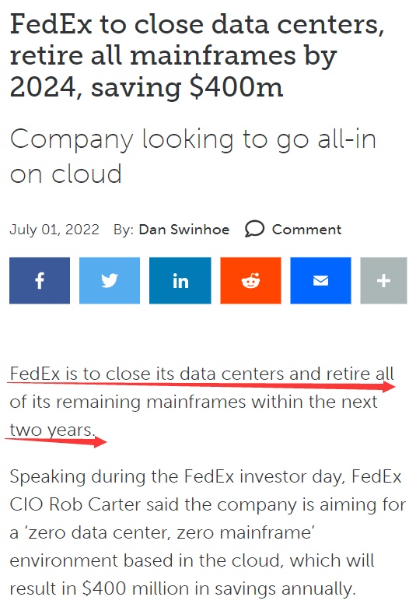416x611 pixels.
Task: Click paragraph starting "Speaking during the FedEx"
Action: (208, 532)
